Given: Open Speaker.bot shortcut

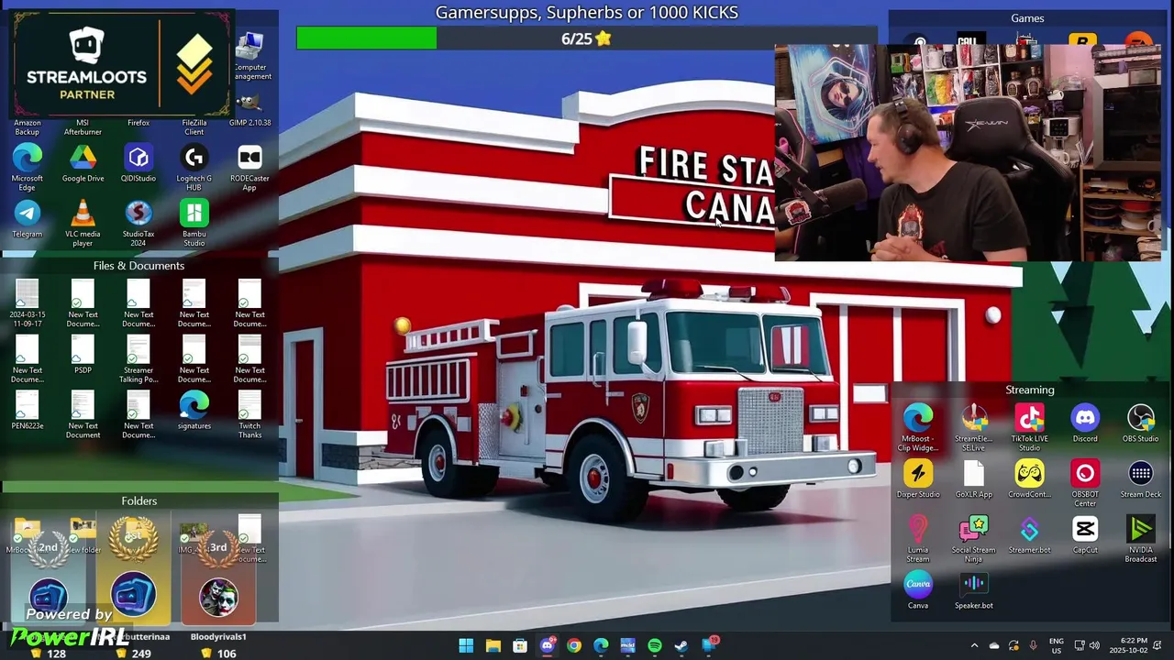Looking at the screenshot, I should coord(974,590).
